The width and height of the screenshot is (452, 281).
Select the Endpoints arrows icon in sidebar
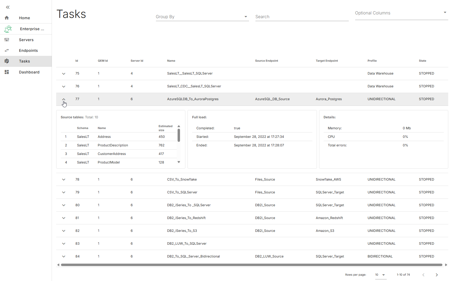tap(7, 50)
